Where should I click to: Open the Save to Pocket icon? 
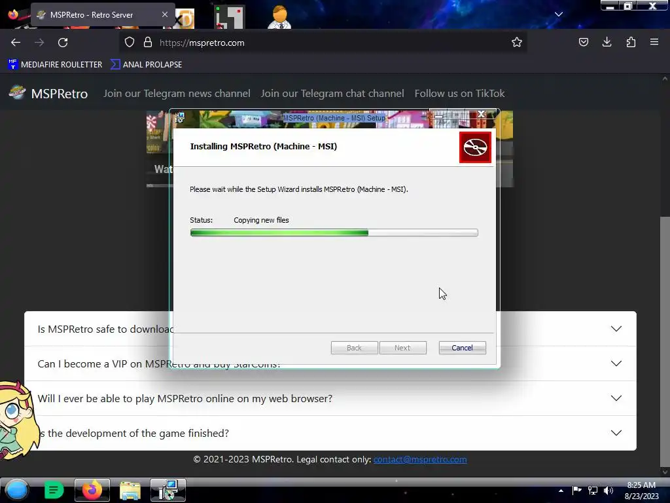click(x=583, y=43)
